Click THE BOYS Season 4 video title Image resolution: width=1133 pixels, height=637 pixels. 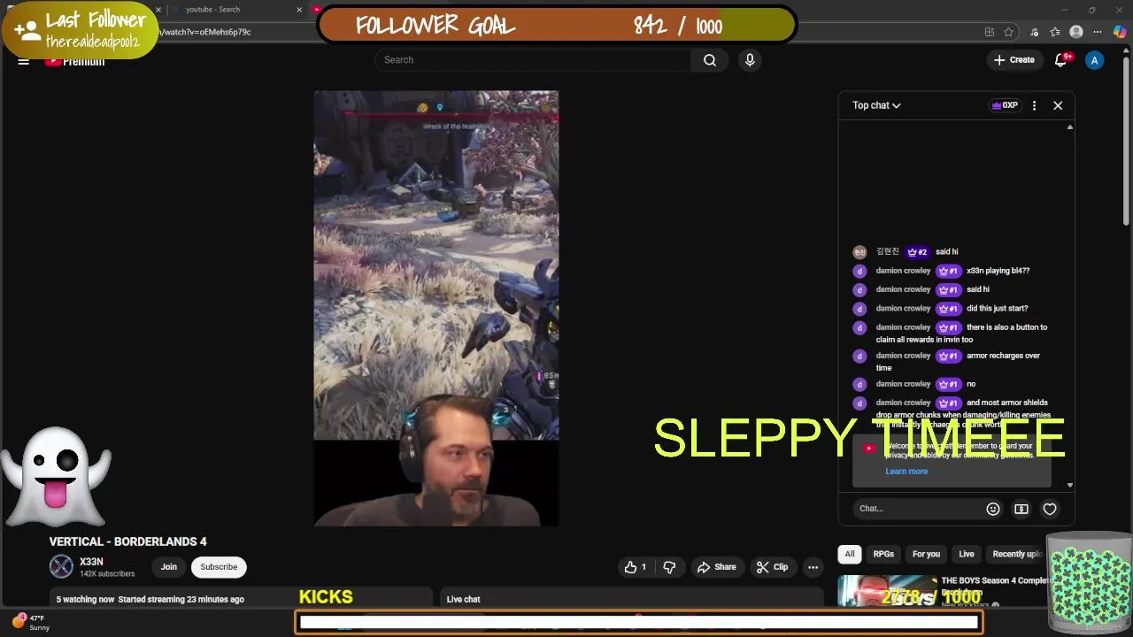point(994,586)
